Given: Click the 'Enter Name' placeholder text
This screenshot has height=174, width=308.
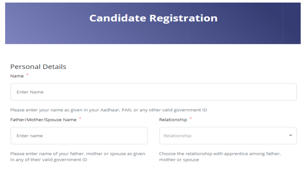Looking at the screenshot, I should 30,92.
